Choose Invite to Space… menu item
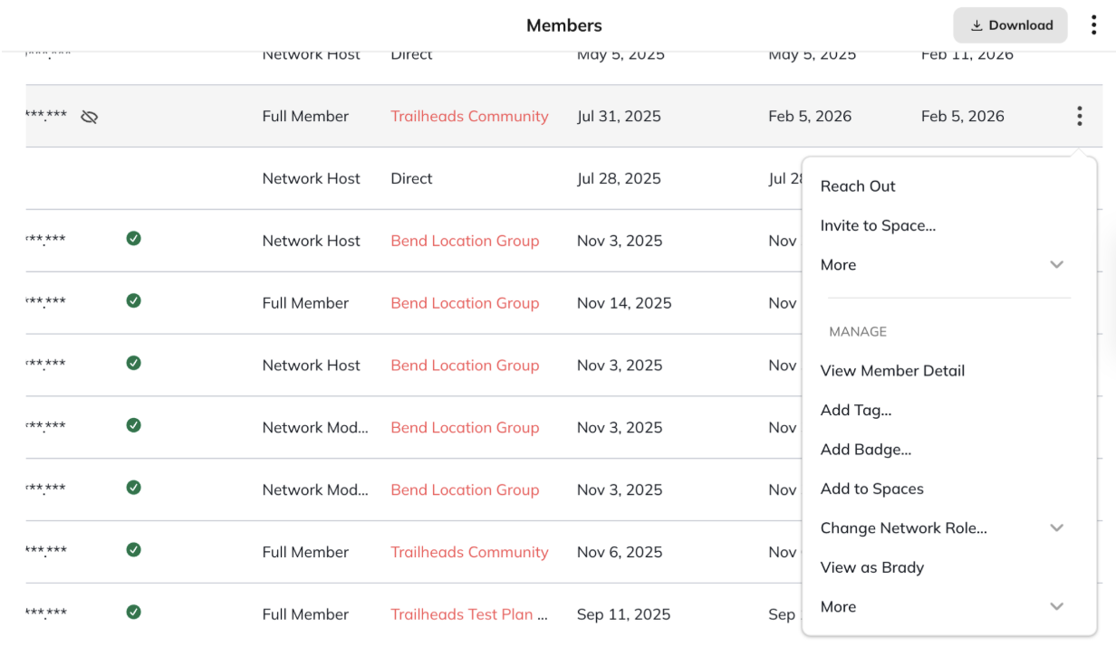 tap(878, 225)
